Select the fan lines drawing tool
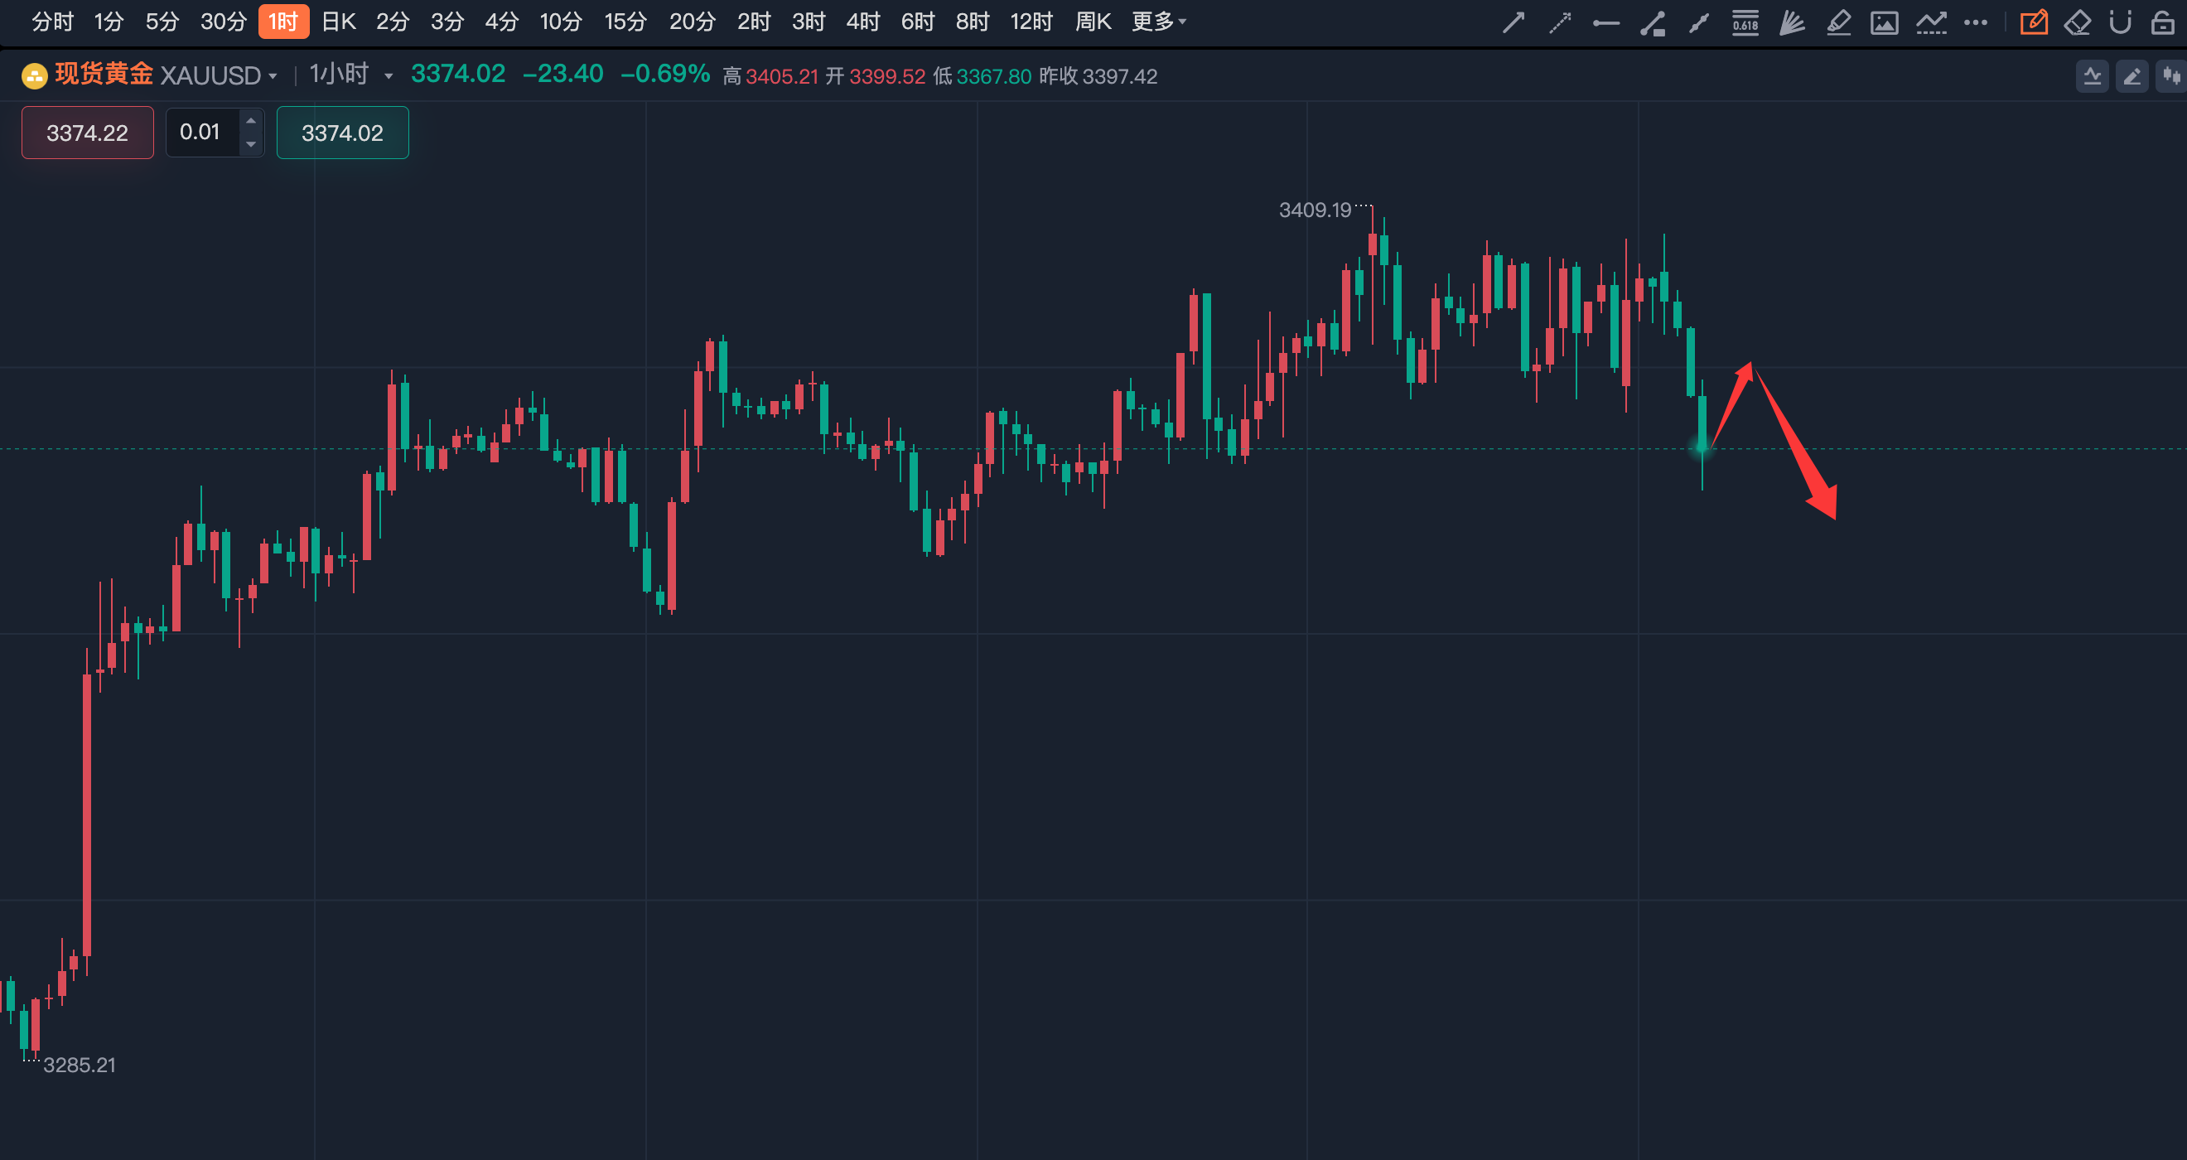Image resolution: width=2187 pixels, height=1160 pixels. (x=1791, y=22)
